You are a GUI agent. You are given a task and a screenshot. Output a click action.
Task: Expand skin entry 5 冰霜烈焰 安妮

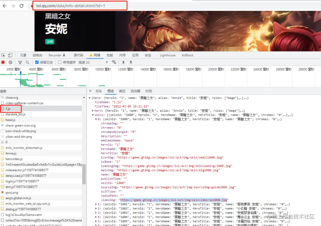coord(96,221)
